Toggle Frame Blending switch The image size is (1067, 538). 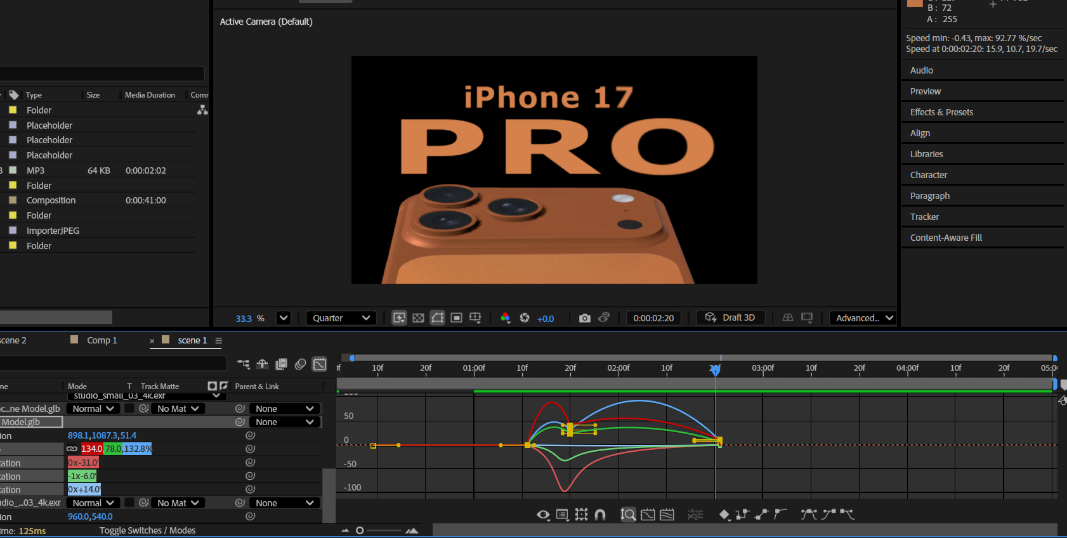[x=282, y=364]
